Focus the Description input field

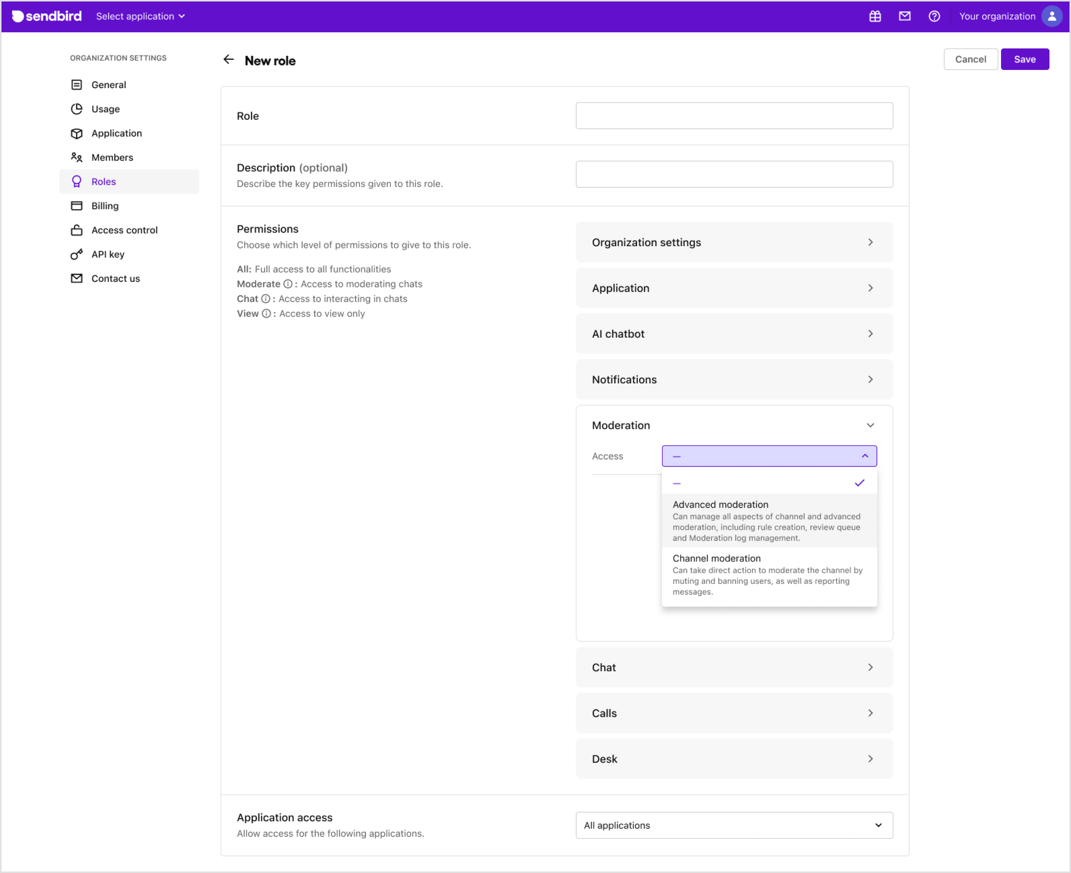734,174
